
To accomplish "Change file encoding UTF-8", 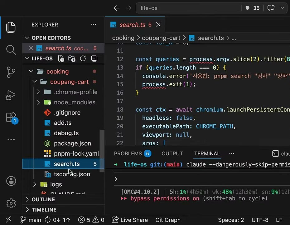I will (x=260, y=220).
